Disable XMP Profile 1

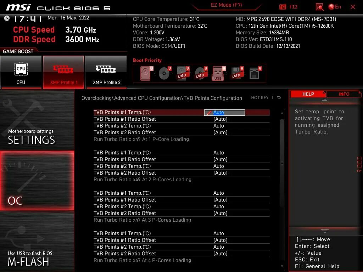tap(63, 72)
